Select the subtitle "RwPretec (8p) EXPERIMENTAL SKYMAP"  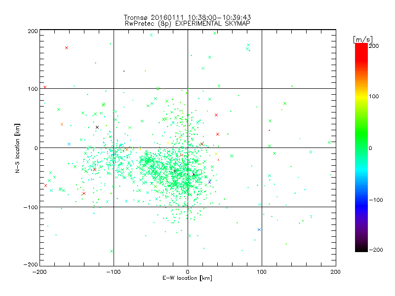[x=188, y=24]
